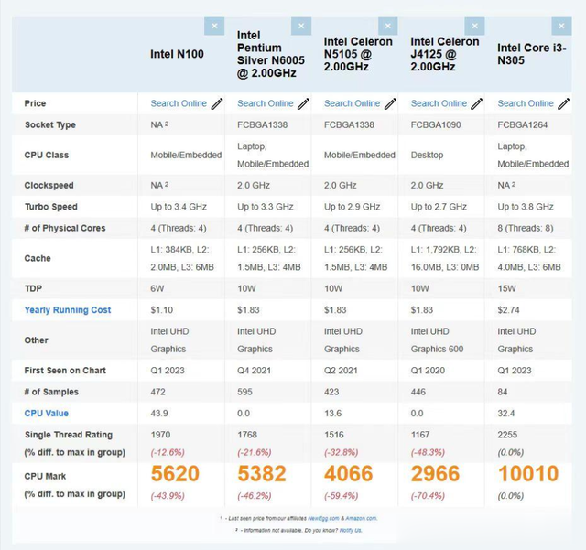Open Search Online for Pentium Silver N6005
The height and width of the screenshot is (550, 586).
[x=266, y=103]
